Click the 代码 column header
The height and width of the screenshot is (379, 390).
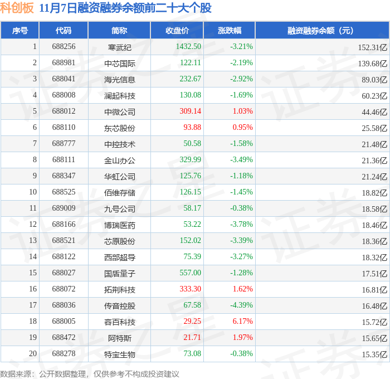64,30
